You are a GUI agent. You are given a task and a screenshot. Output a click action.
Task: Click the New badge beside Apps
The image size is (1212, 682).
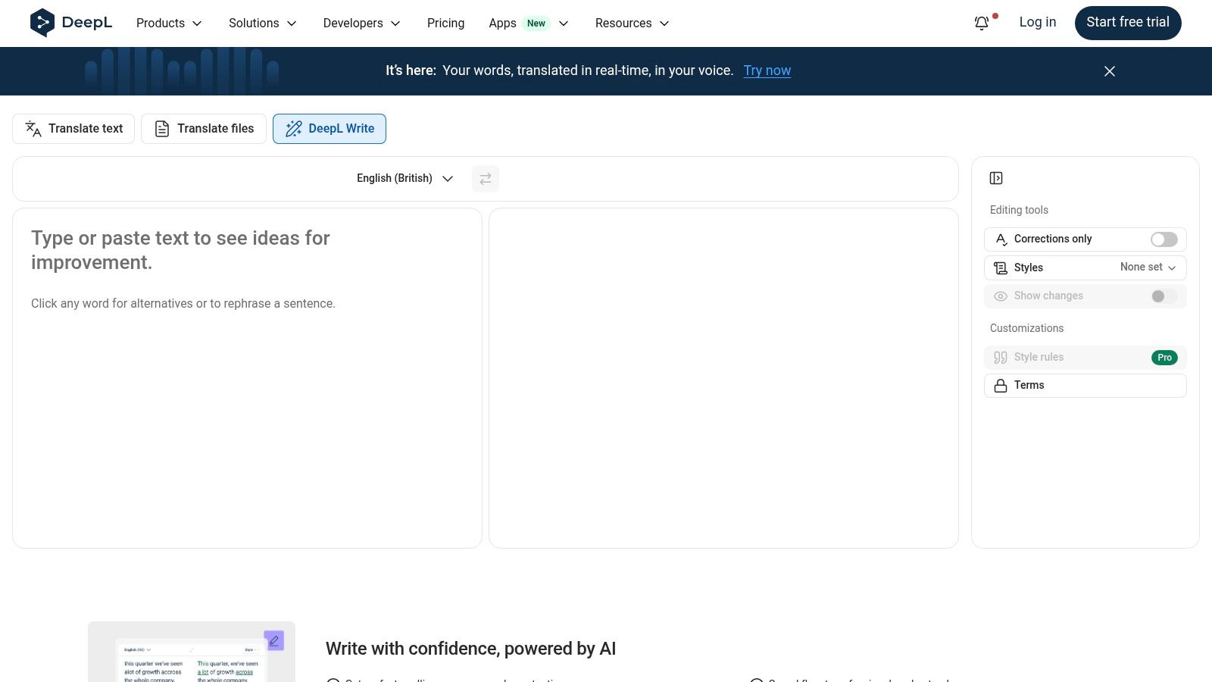click(536, 23)
